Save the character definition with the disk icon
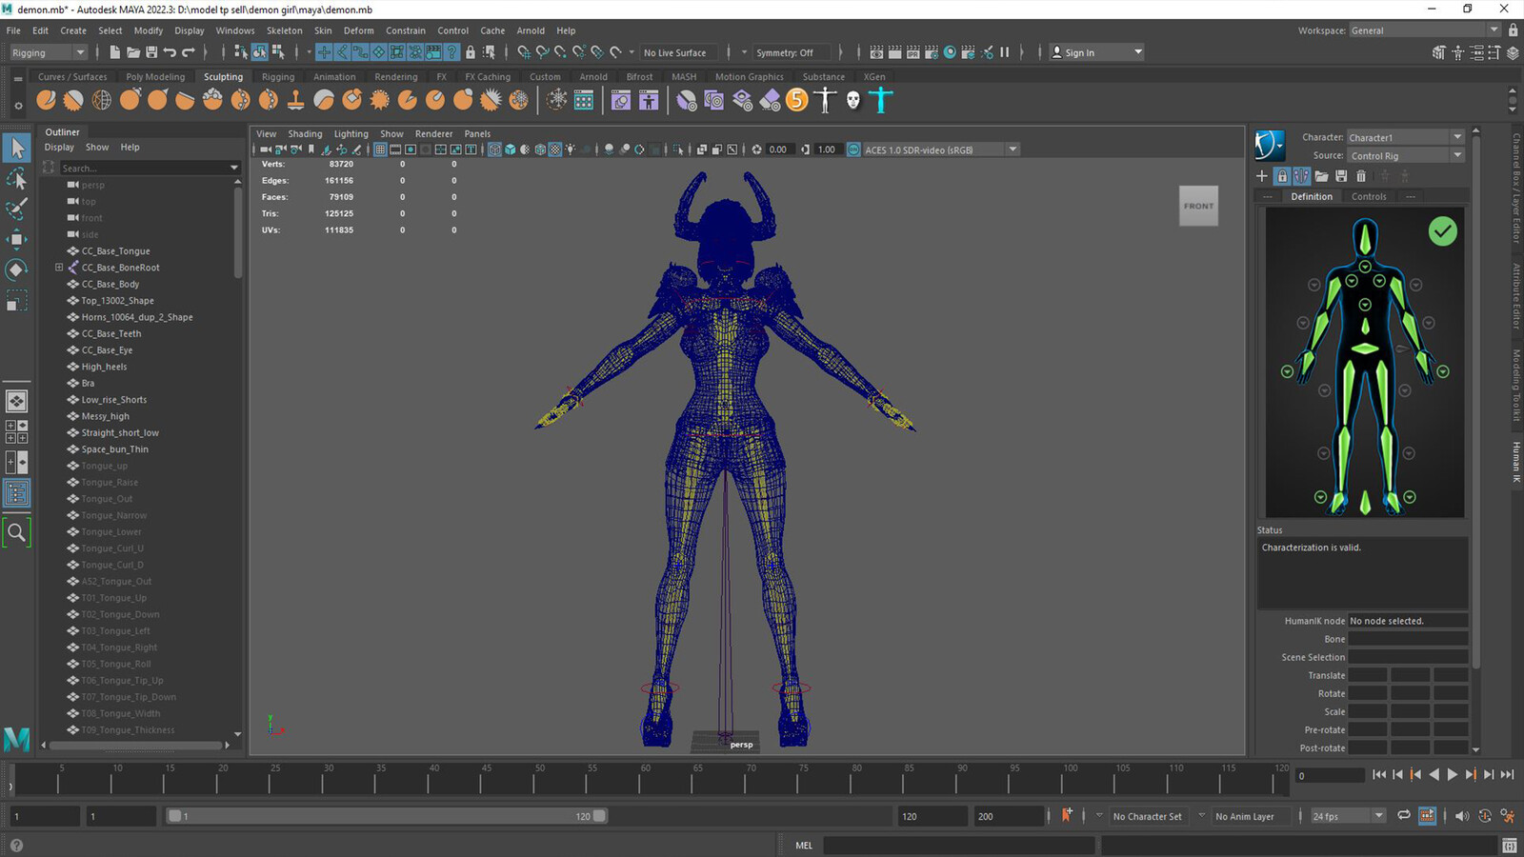Image resolution: width=1524 pixels, height=857 pixels. (x=1341, y=176)
